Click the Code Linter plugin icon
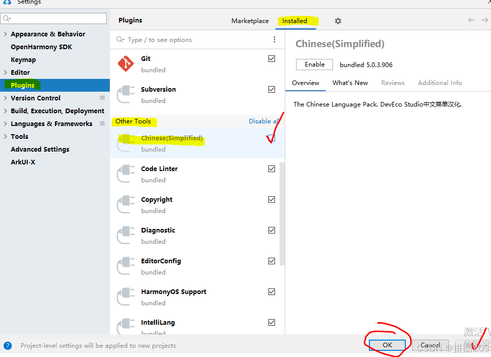The height and width of the screenshot is (357, 491). point(126,174)
